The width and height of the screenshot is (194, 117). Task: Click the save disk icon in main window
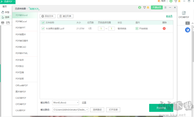tap(8, 23)
